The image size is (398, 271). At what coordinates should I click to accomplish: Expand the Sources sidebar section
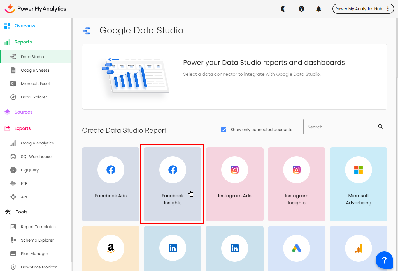[24, 112]
